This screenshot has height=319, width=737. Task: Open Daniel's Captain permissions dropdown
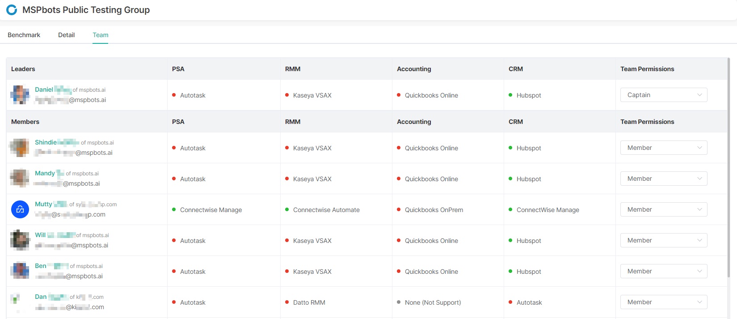coord(663,95)
